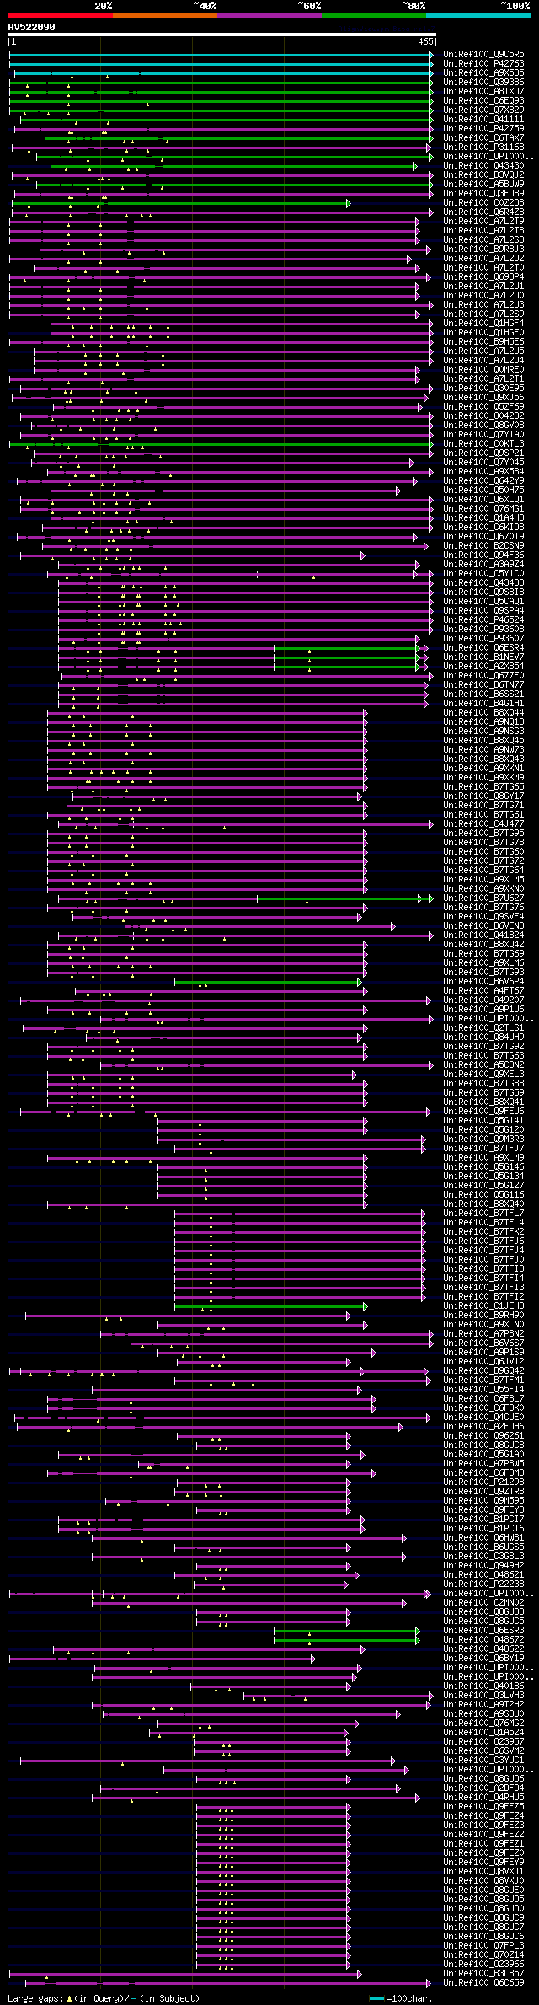The image size is (539, 2005).
Task: Select the UniRef100_Q2TLS1 label
Action: click(x=483, y=1027)
